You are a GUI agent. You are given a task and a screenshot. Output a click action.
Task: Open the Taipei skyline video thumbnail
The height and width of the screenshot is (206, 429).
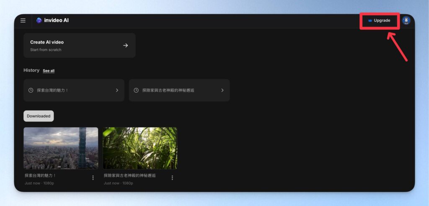(x=61, y=148)
